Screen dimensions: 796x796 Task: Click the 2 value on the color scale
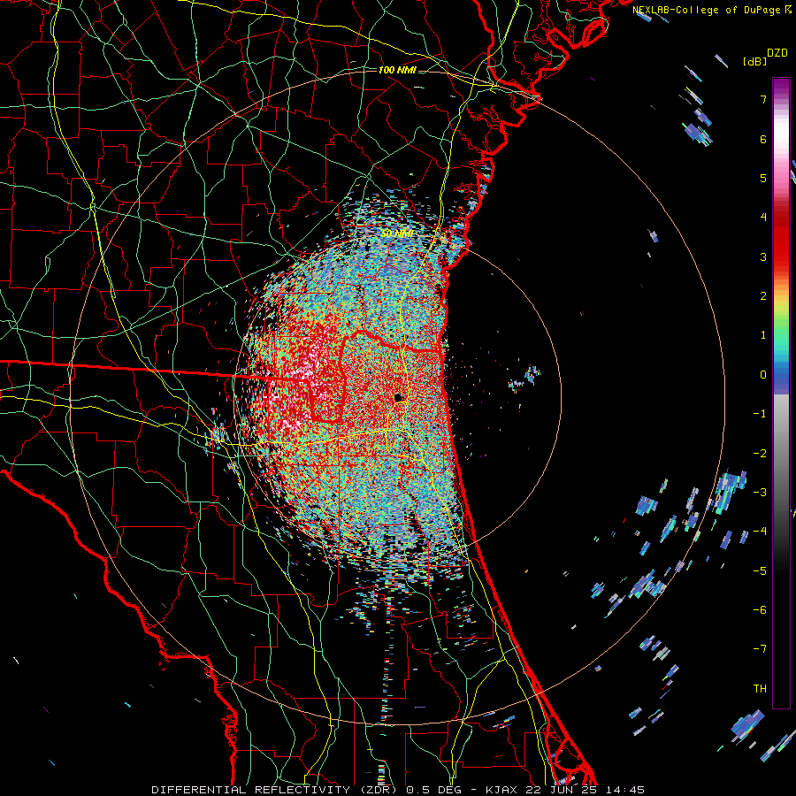[x=763, y=296]
